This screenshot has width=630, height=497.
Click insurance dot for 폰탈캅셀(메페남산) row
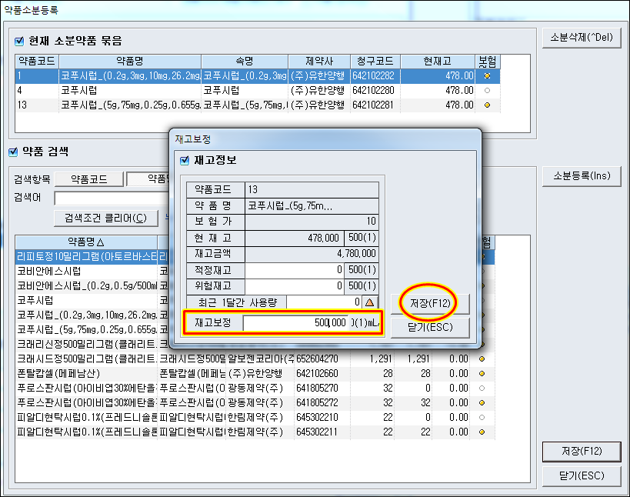[482, 373]
